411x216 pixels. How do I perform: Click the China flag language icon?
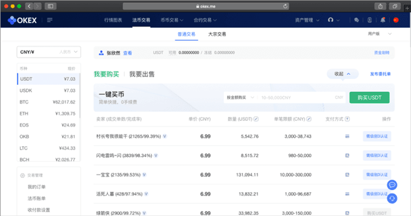[x=395, y=20]
